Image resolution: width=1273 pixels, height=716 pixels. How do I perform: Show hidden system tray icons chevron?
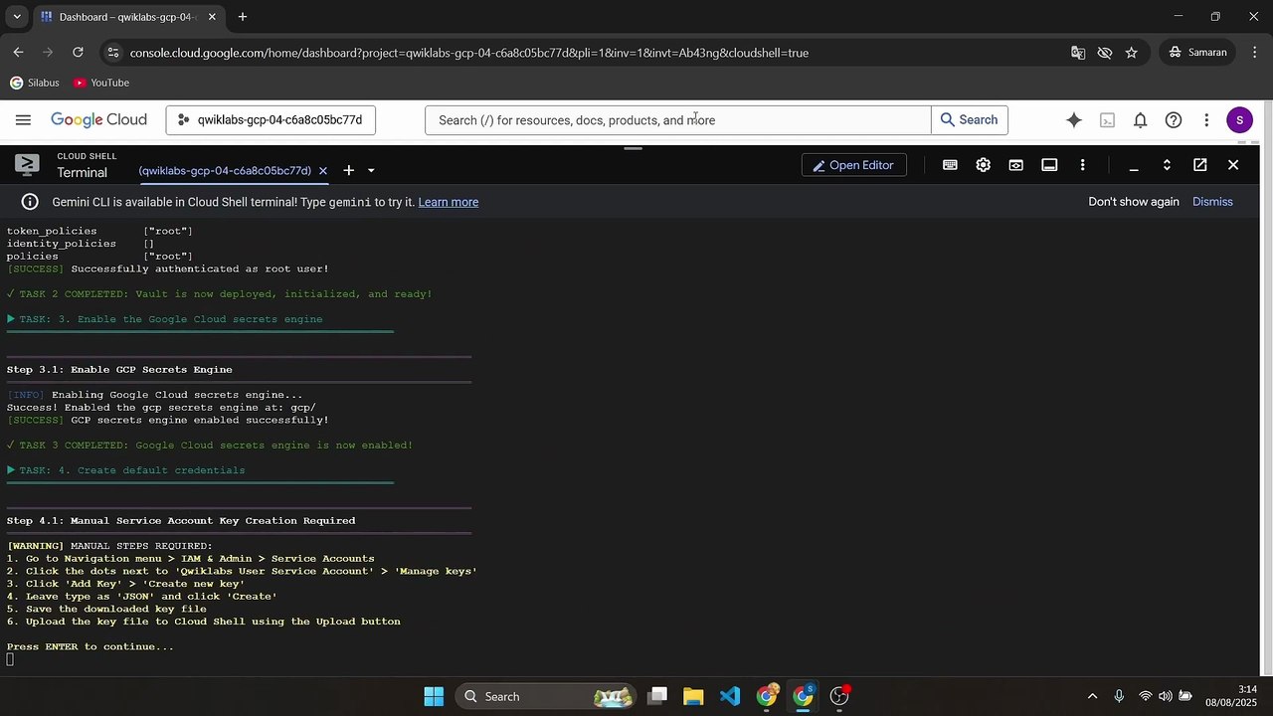point(1092,696)
